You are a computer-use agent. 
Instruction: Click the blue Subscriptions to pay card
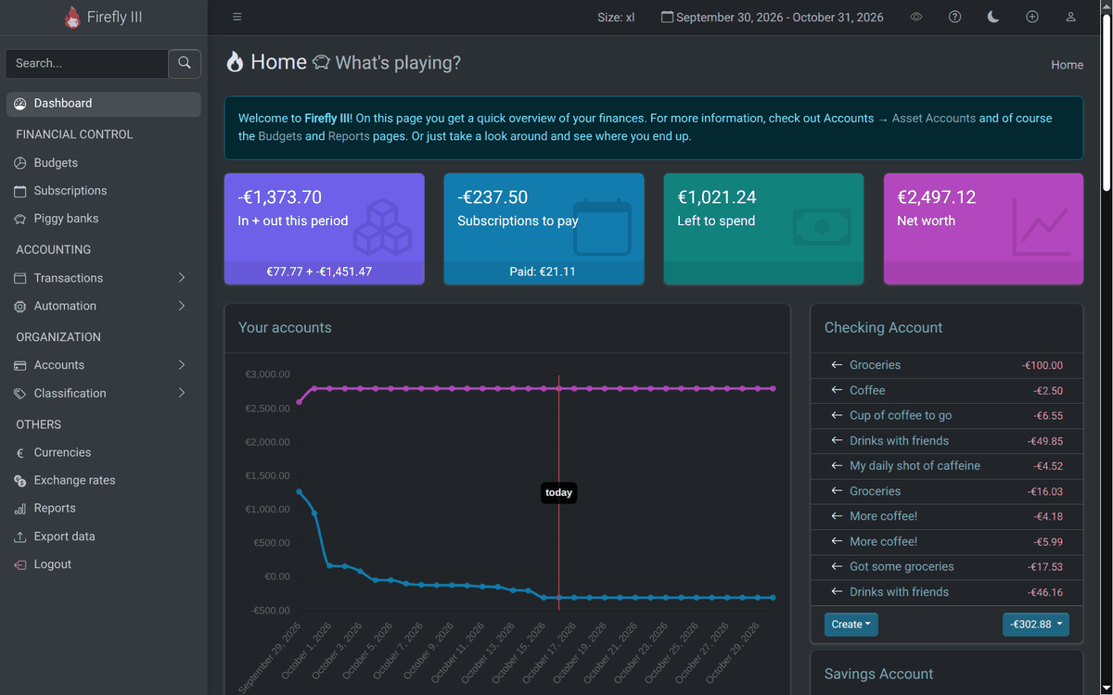[544, 229]
